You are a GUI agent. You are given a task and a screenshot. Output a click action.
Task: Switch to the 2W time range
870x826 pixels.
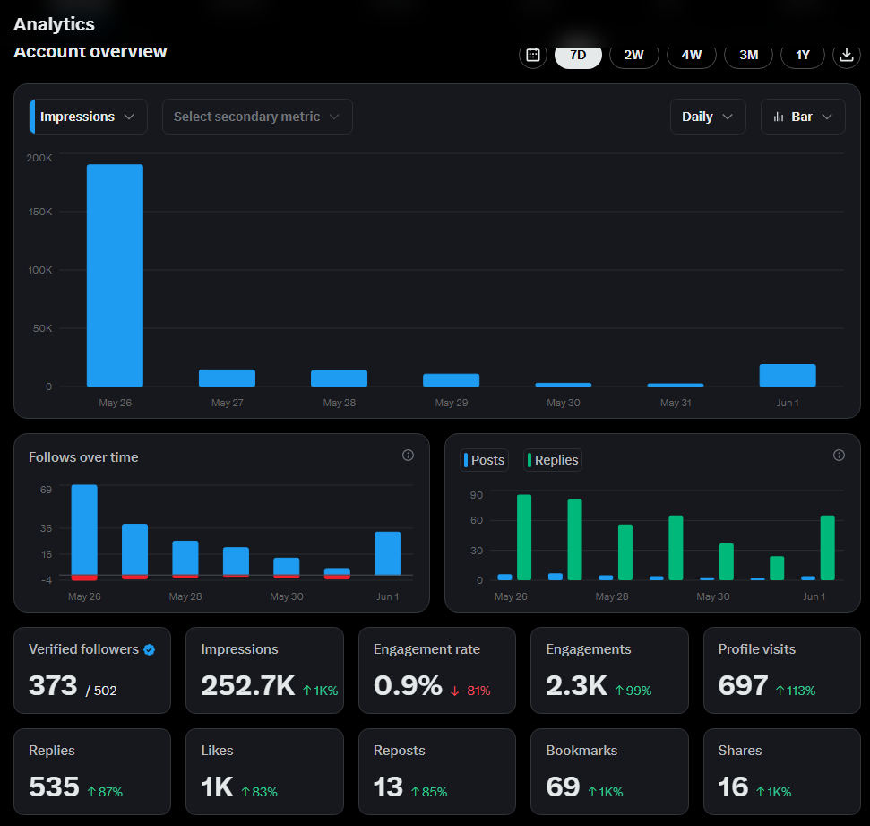pos(633,55)
